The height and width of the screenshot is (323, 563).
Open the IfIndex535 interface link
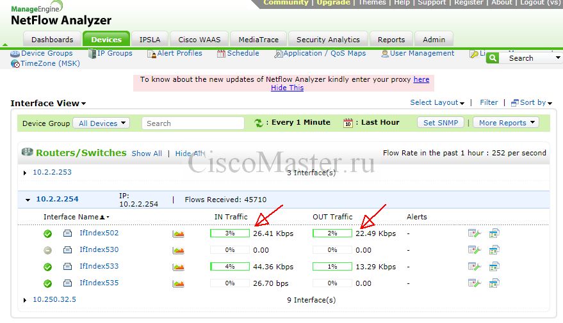[x=99, y=283]
